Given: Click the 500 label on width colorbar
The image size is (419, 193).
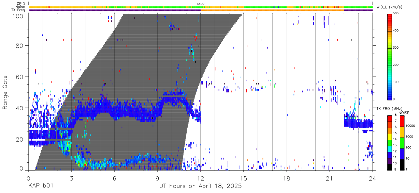Looking at the screenshot, I should point(396,13).
